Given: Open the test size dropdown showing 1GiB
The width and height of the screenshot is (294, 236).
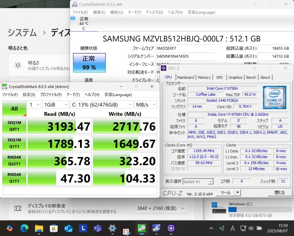Looking at the screenshot, I should (x=56, y=105).
